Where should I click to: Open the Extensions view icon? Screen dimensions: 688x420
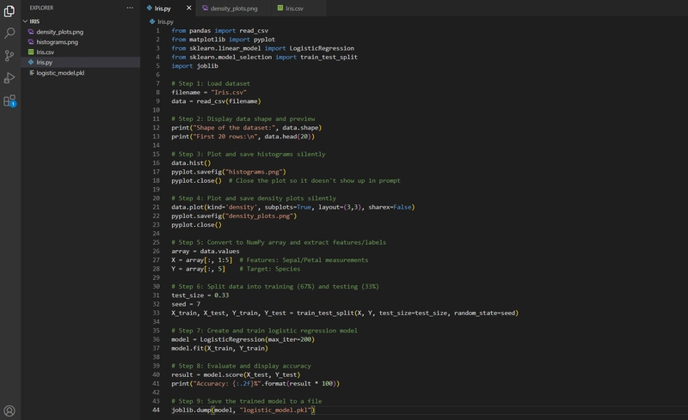click(9, 100)
